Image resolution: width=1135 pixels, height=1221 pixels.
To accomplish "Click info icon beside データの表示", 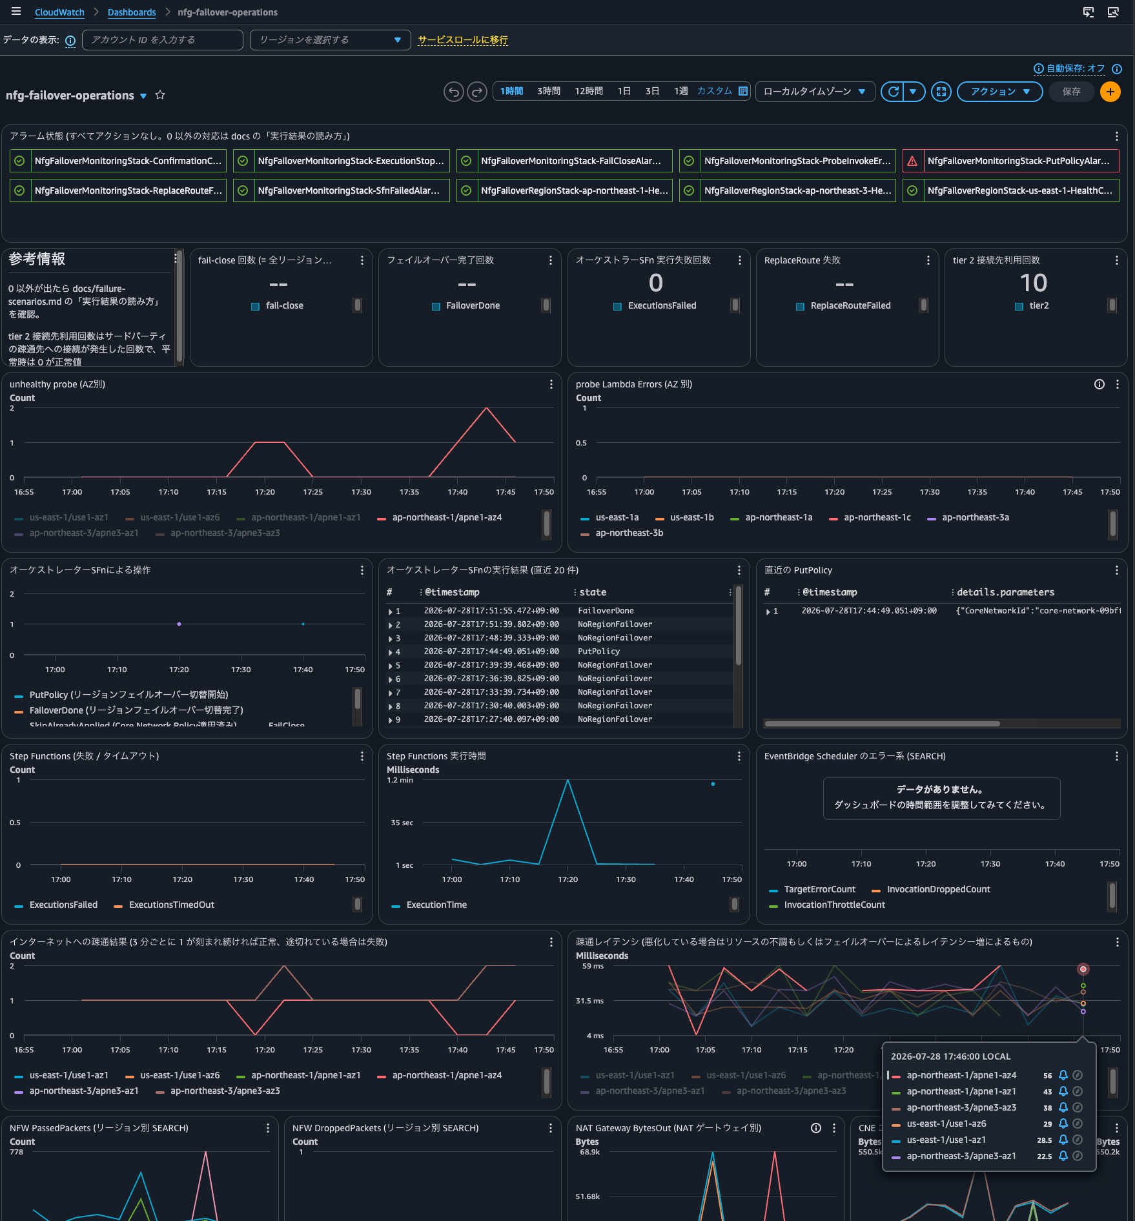I will tap(70, 40).
